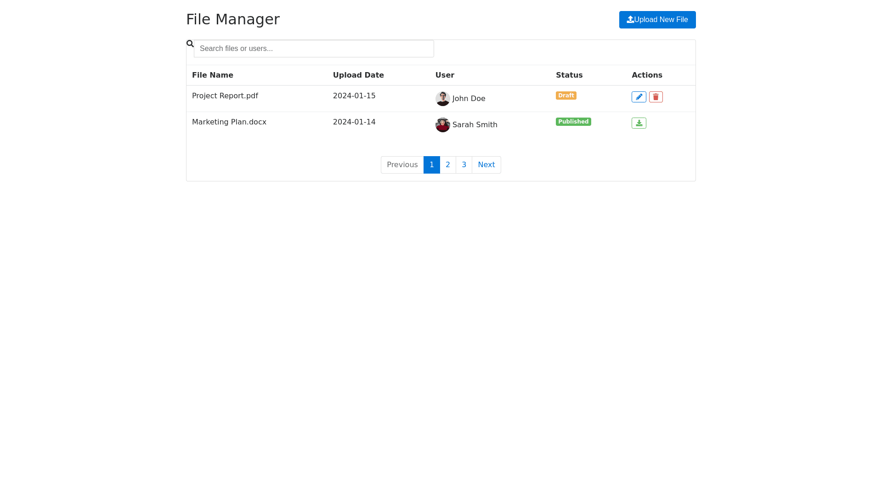Screen dimensions: 882x496
Task: Click the Project Report.pdf file name
Action: (x=225, y=96)
